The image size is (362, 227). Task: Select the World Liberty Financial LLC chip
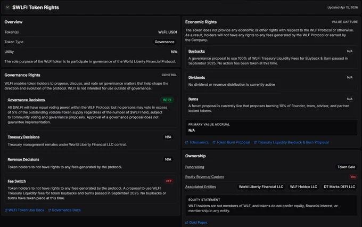click(x=261, y=187)
